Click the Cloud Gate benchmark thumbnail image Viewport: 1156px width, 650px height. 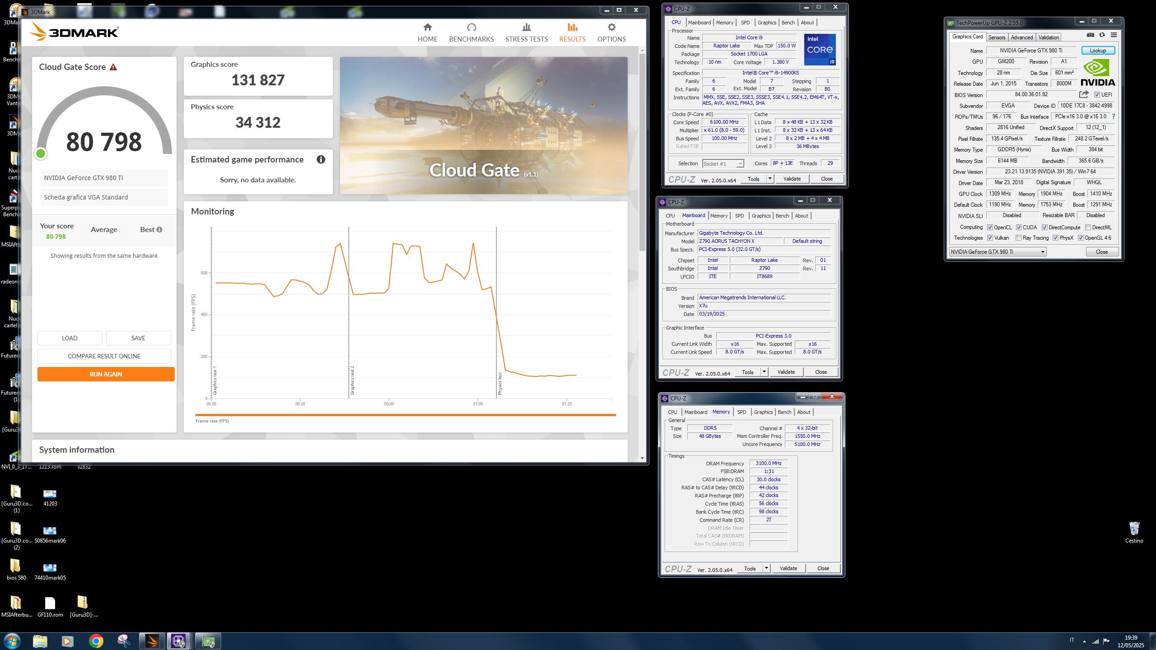pyautogui.click(x=484, y=125)
